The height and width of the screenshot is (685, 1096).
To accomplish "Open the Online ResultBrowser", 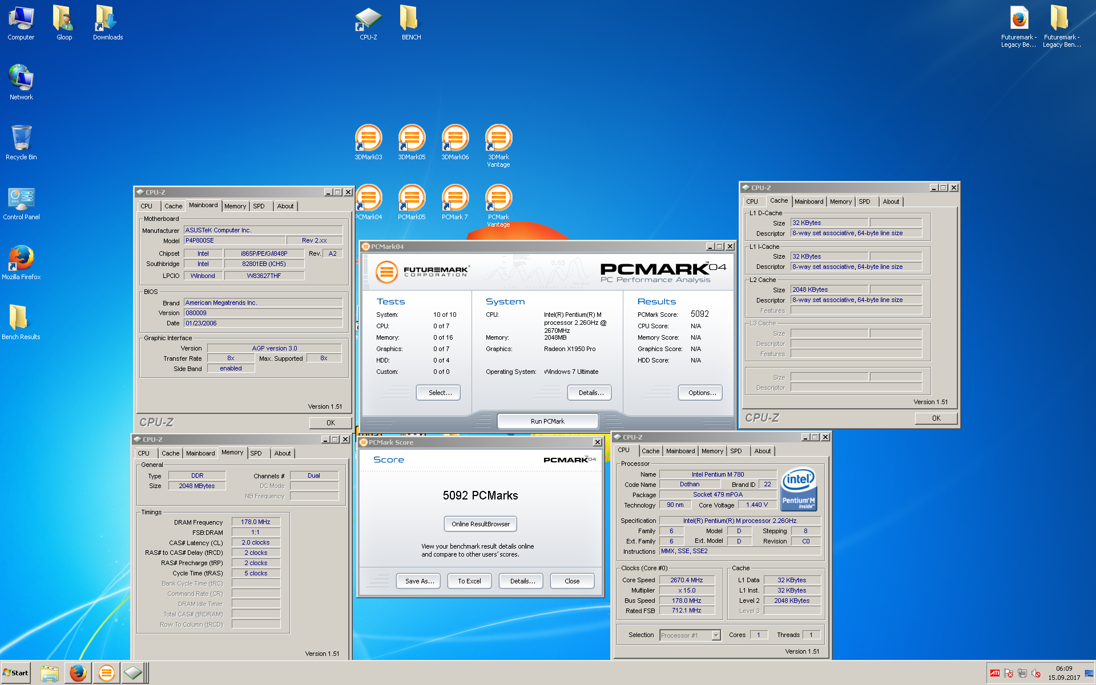I will point(481,524).
